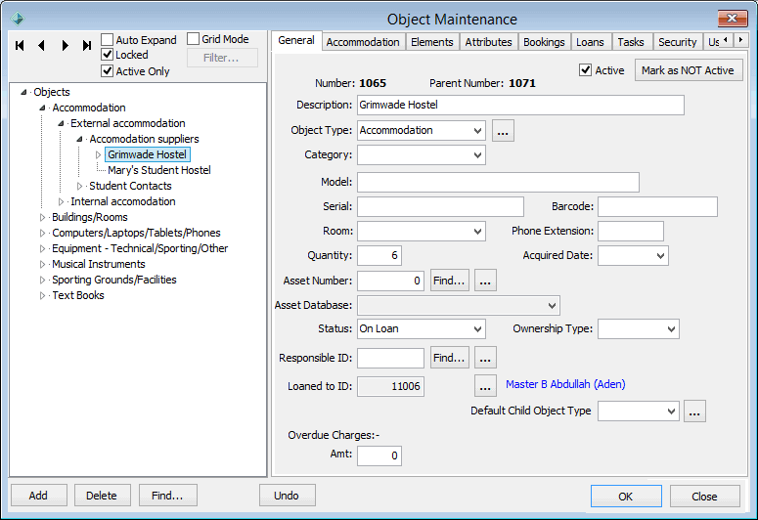The image size is (758, 520).
Task: Toggle the Locked checkbox
Action: [108, 55]
